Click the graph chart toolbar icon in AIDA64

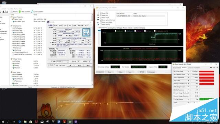tap(7, 12)
